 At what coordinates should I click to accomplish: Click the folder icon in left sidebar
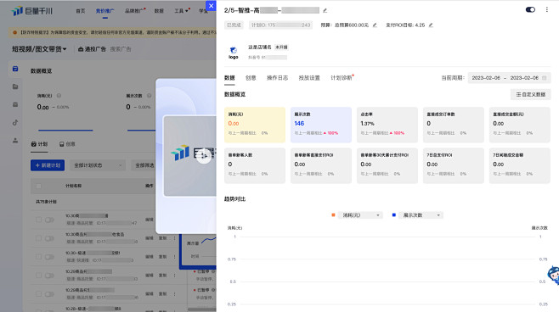(x=15, y=86)
